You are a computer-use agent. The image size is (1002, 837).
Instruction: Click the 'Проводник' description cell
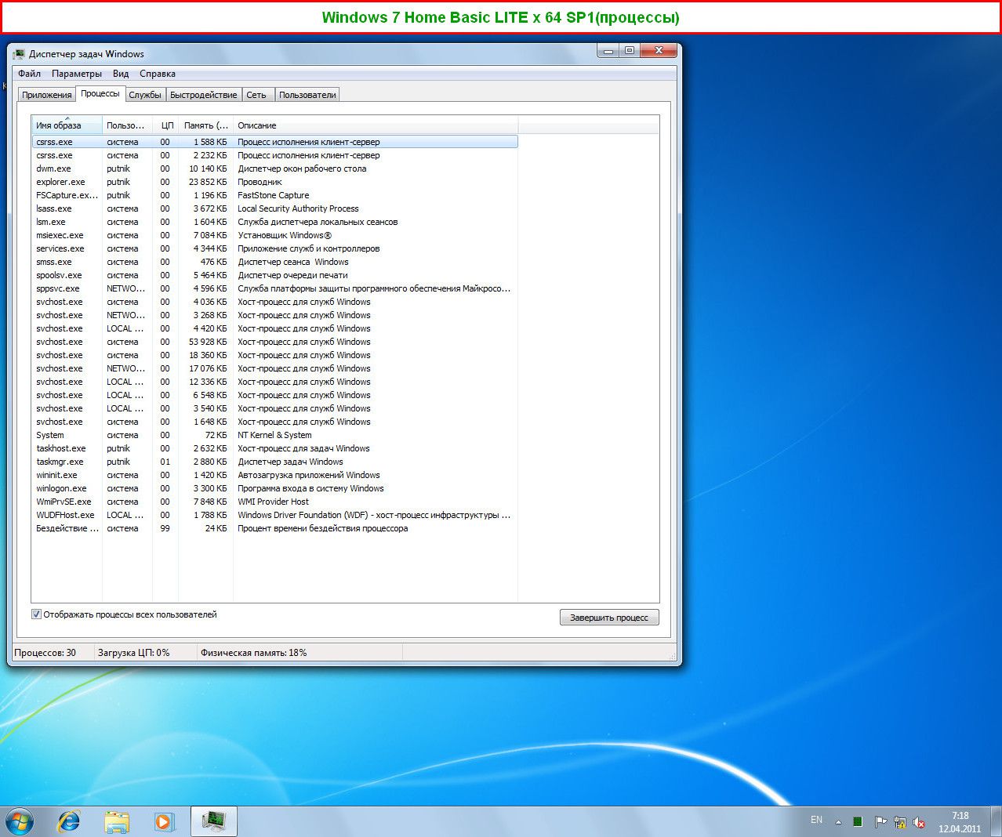click(x=260, y=182)
